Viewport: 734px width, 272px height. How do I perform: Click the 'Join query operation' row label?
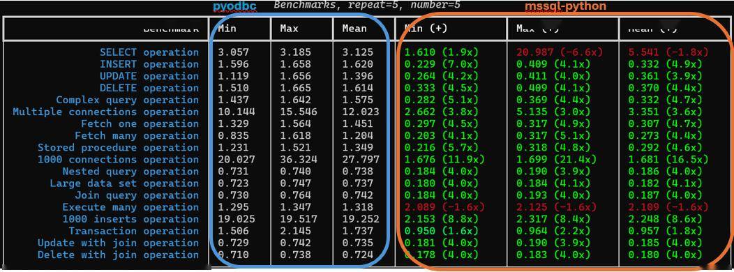(x=137, y=195)
